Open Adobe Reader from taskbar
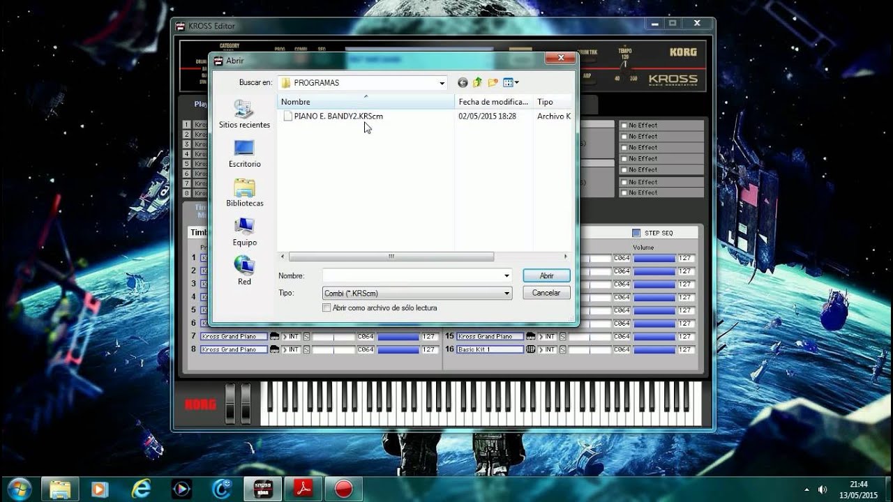Screen dimensions: 893x502 304,489
